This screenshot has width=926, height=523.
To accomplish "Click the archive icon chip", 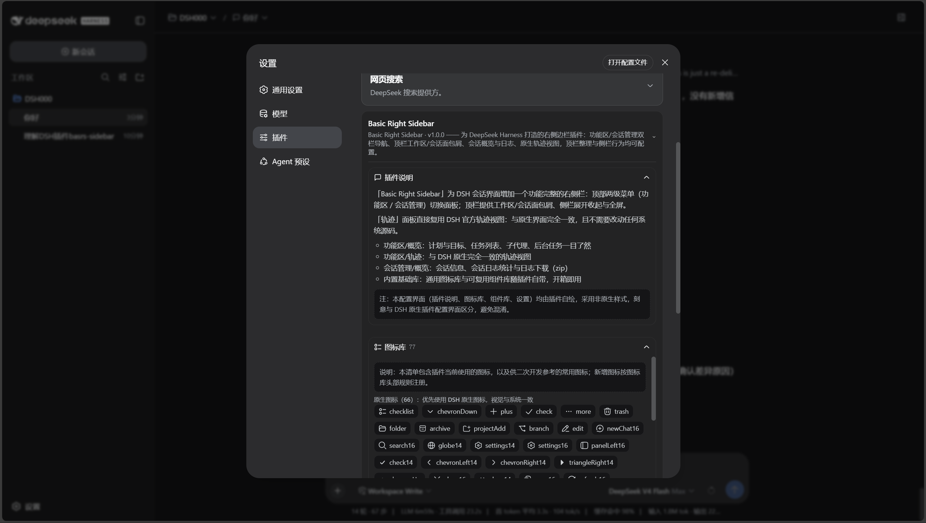I will click(x=434, y=428).
